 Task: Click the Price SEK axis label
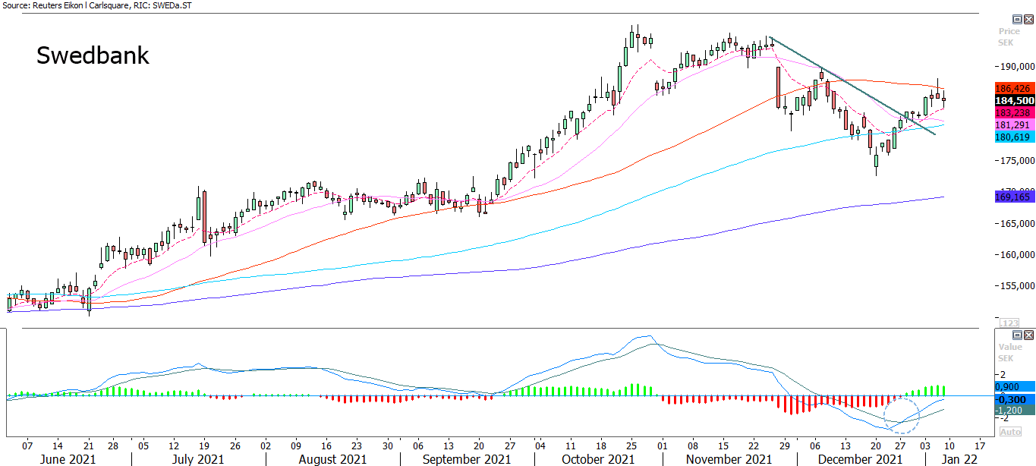(1009, 37)
